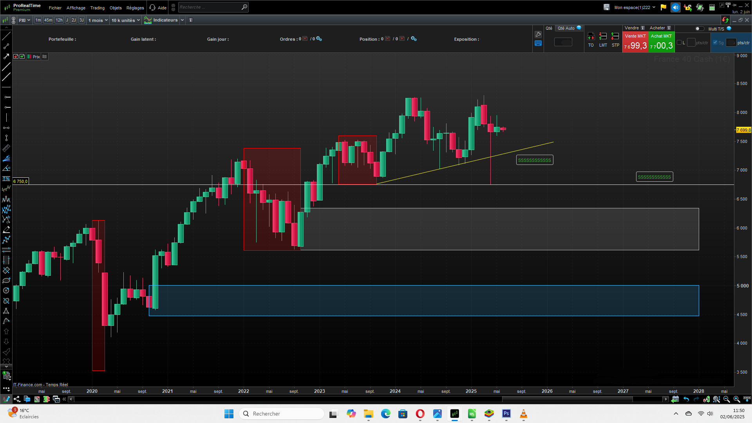The width and height of the screenshot is (752, 423).
Task: Open the 10 k unités dropdown
Action: click(x=125, y=20)
